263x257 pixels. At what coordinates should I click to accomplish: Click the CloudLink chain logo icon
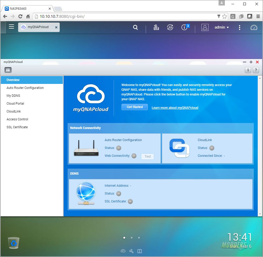point(179,148)
